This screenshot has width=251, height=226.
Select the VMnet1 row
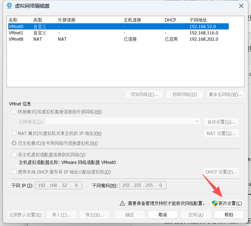tap(119, 33)
